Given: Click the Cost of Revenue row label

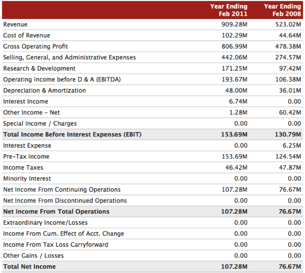Looking at the screenshot, I should coord(27,35).
